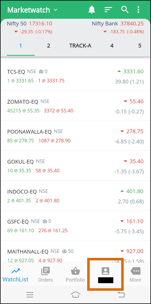Tap the Android home navigation button
Screen dimensions: 151x304
coord(76,295)
